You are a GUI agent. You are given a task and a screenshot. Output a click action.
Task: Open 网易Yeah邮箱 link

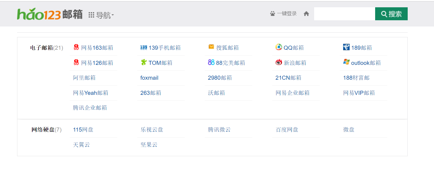(91, 93)
